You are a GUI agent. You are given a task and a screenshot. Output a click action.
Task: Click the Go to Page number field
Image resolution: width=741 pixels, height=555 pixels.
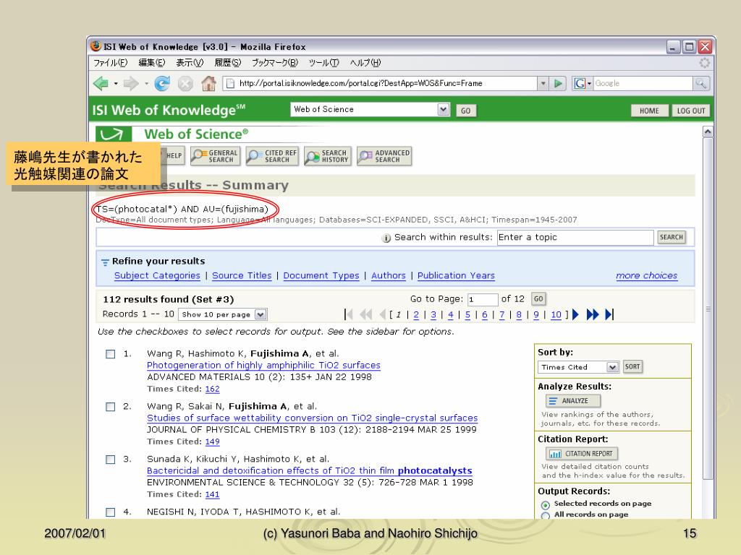(483, 299)
